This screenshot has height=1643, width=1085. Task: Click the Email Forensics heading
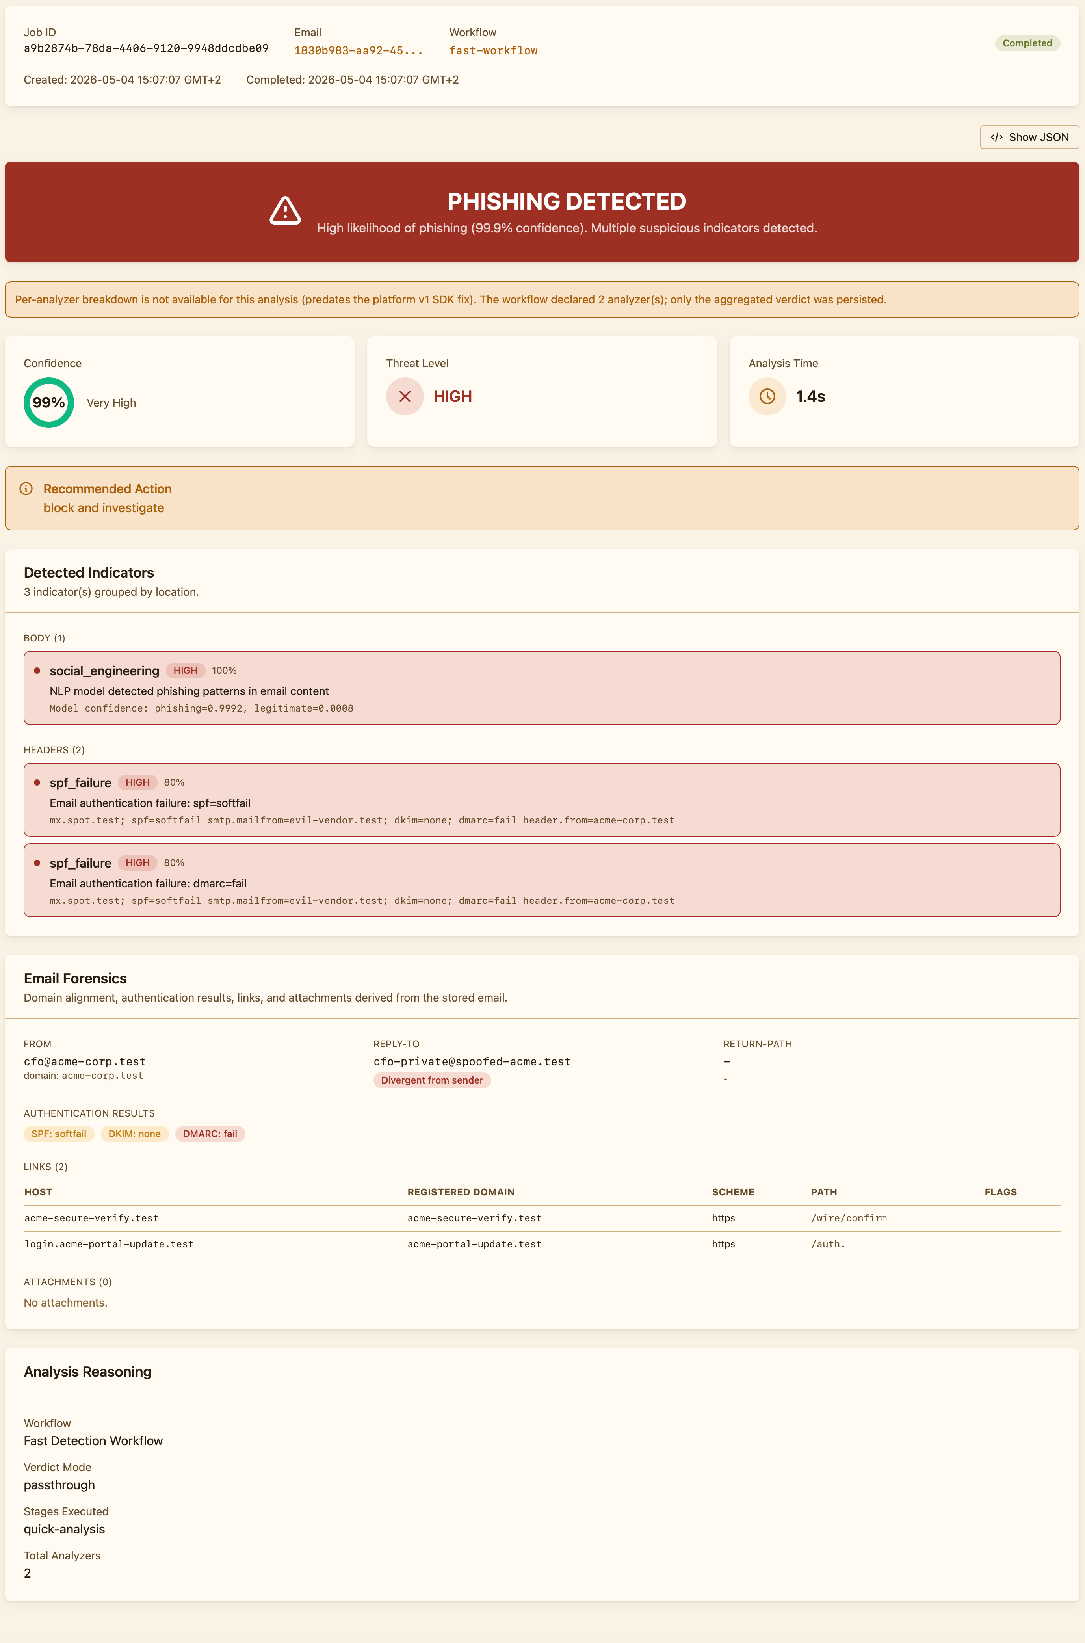click(x=75, y=979)
